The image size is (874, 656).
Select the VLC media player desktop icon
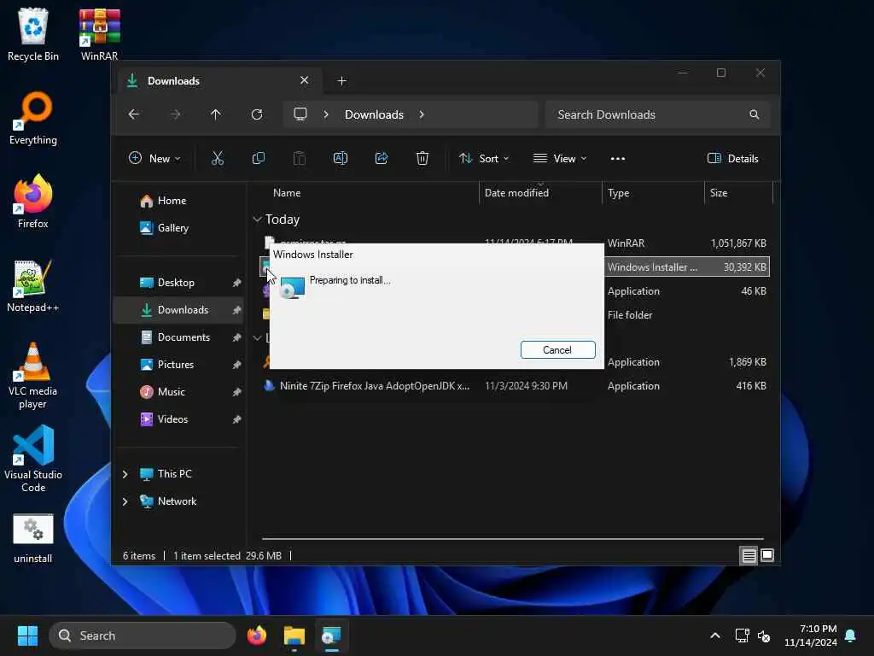(33, 376)
